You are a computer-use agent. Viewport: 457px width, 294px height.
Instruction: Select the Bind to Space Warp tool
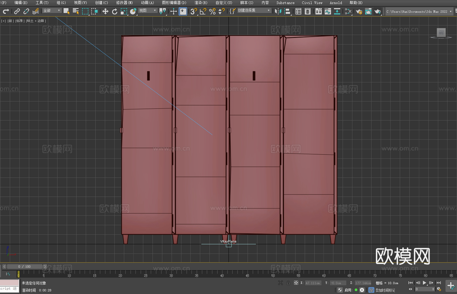[36, 11]
